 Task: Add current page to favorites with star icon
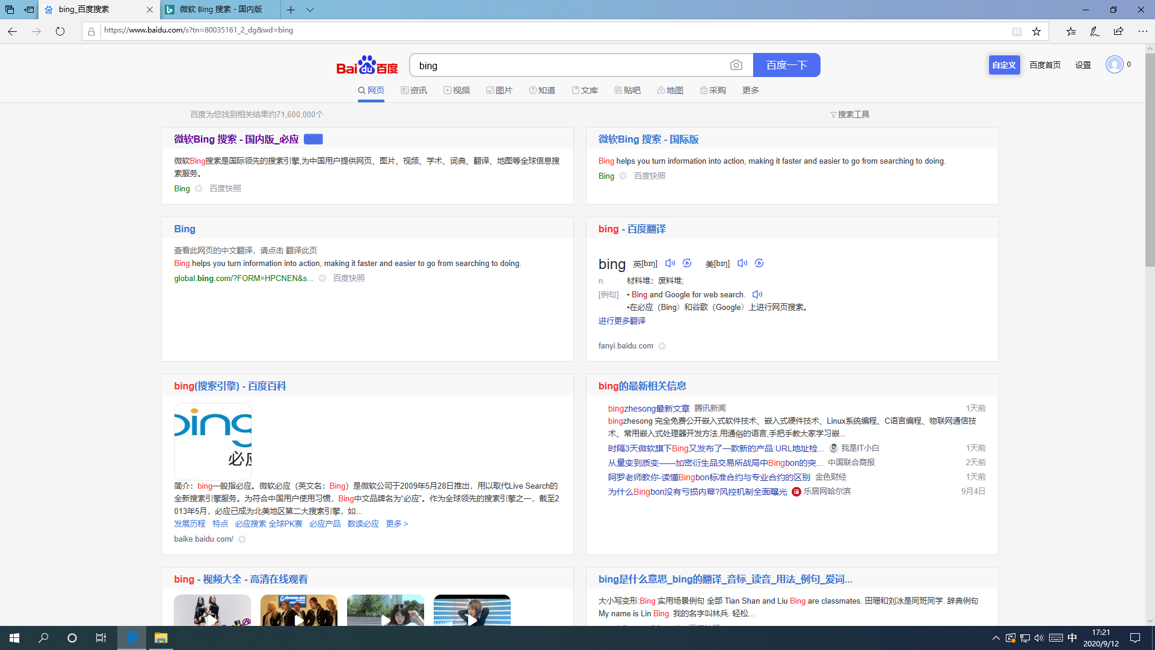coord(1036,31)
